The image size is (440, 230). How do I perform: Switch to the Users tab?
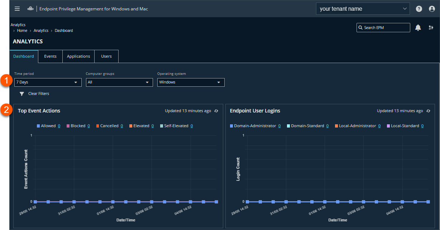click(106, 56)
